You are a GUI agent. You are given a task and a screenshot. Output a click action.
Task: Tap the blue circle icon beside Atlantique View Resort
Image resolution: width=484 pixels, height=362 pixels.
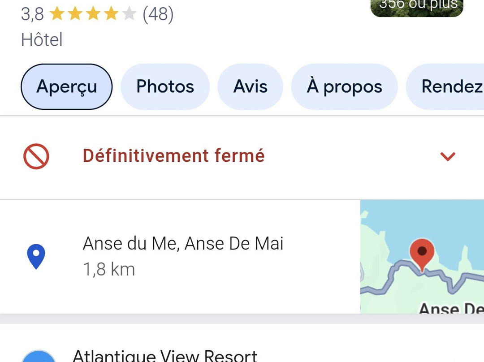pos(39,357)
